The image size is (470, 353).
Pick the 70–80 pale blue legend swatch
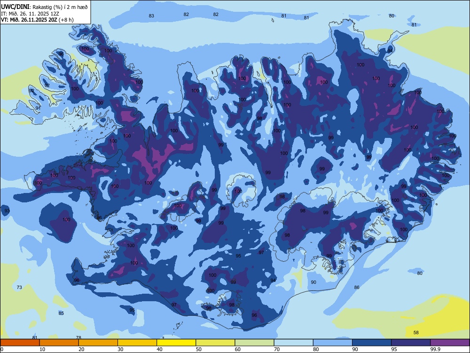(293, 343)
